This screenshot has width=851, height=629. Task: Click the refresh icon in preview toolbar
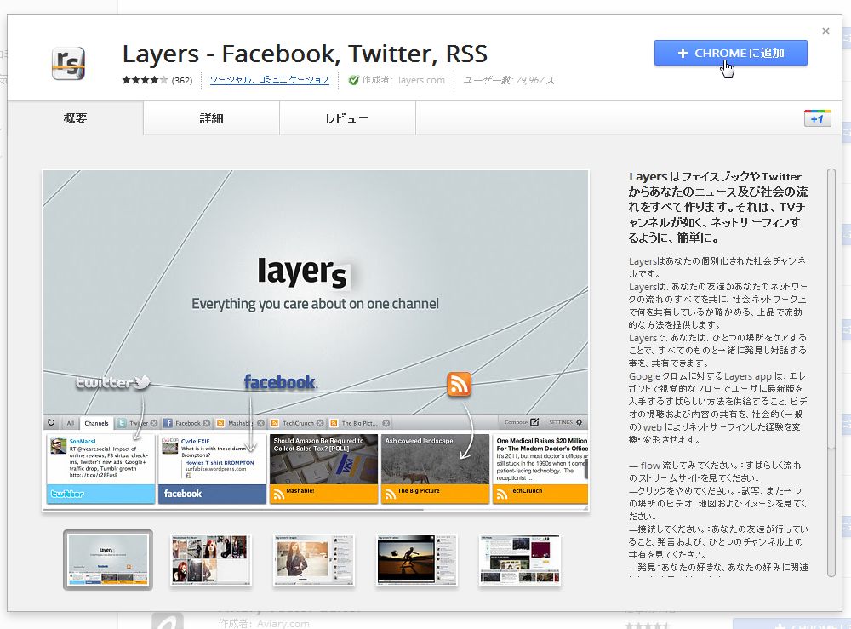(52, 422)
